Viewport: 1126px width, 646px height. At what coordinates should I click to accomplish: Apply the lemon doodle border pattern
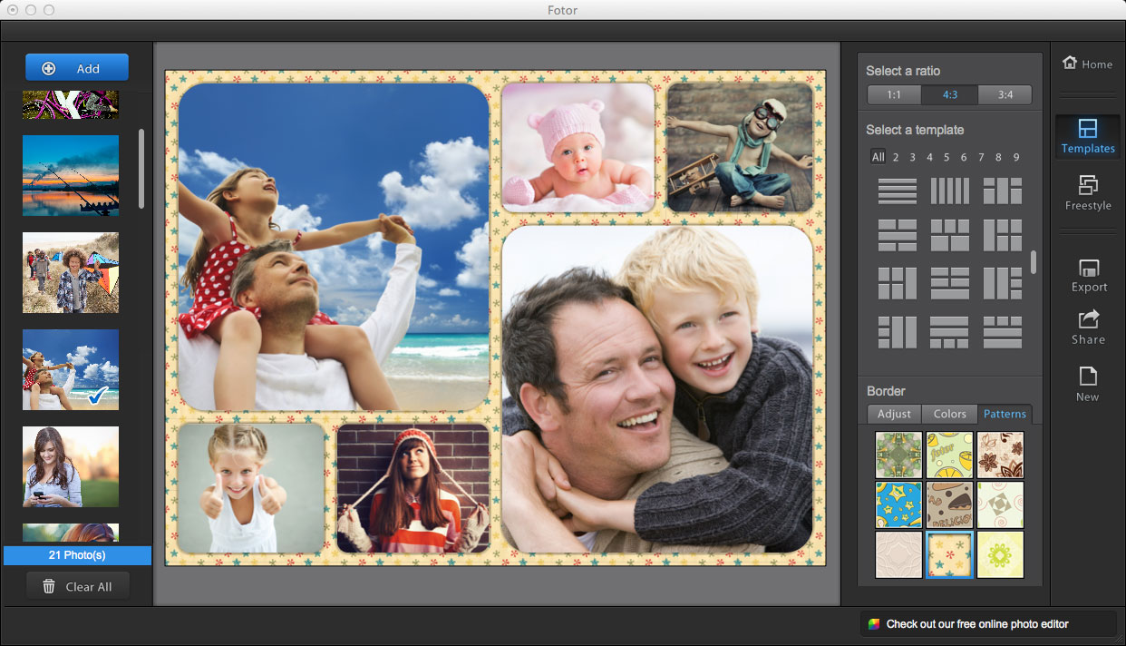click(x=949, y=455)
